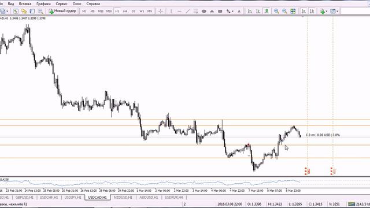Image resolution: width=370 pixels, height=208 pixels.
Task: Expand the New Chart dropdown arrow
Action: pyautogui.click(x=8, y=11)
